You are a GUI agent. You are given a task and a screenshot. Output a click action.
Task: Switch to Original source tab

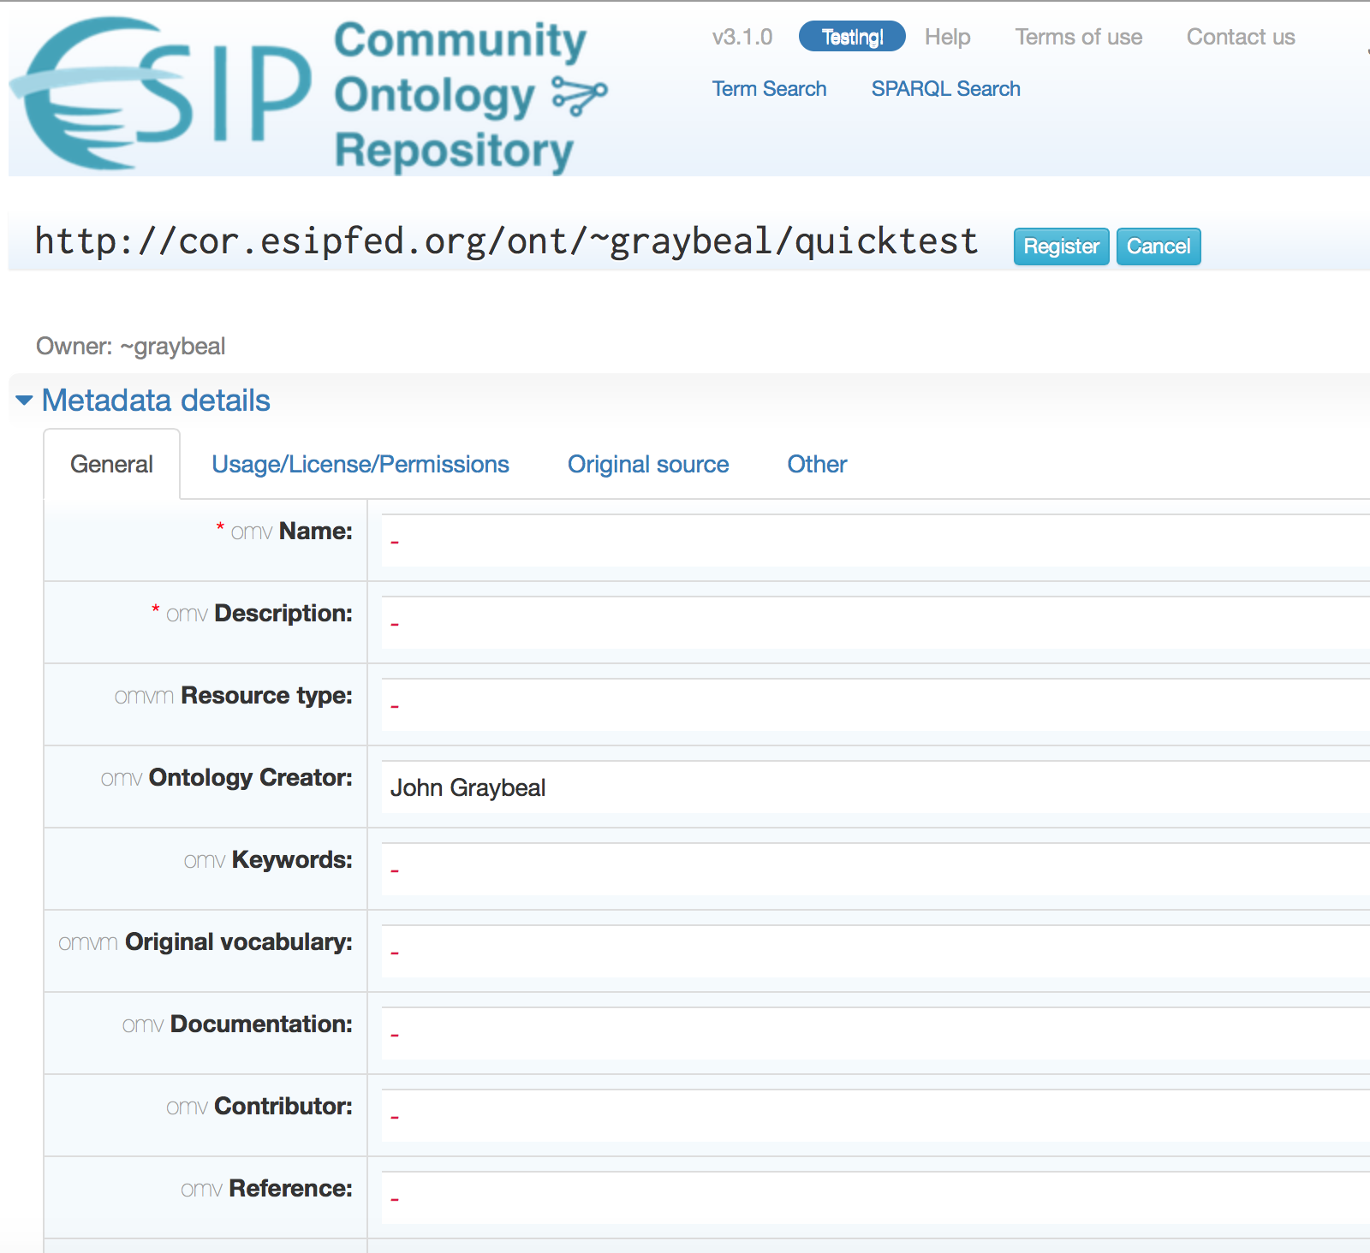[648, 464]
